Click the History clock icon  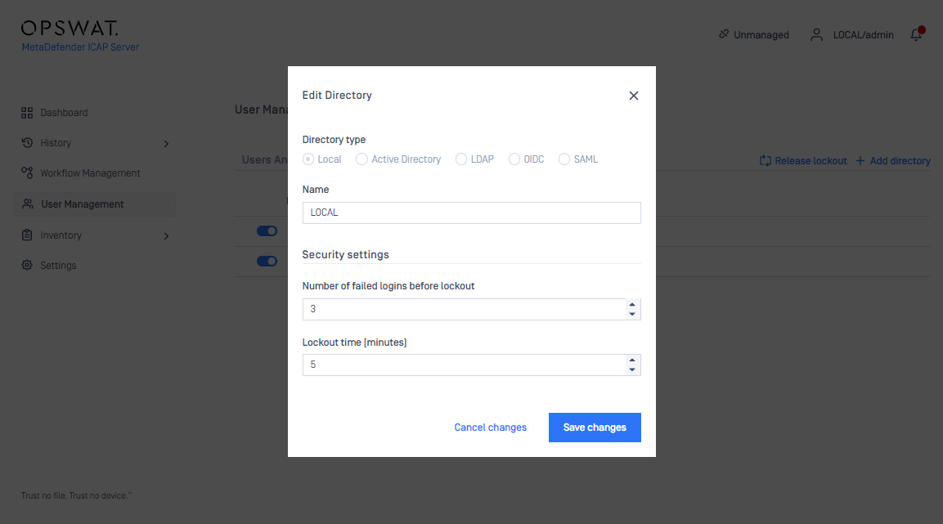(x=27, y=142)
